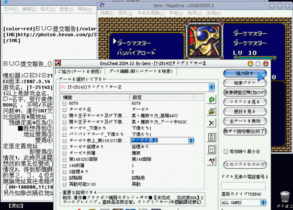This screenshot has height=210, width=293.
Task: Click the 検索プラン button
Action: click(245, 83)
